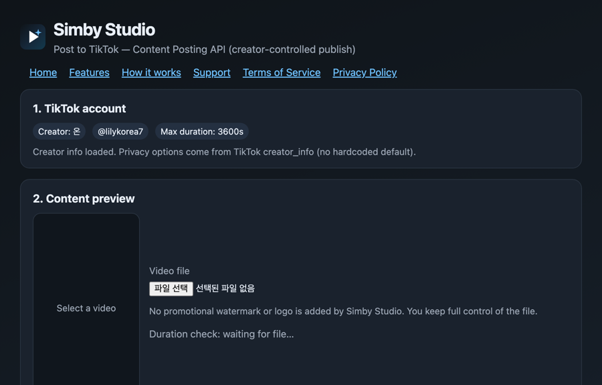This screenshot has height=385, width=602.
Task: Visit the Support link
Action: tap(211, 72)
